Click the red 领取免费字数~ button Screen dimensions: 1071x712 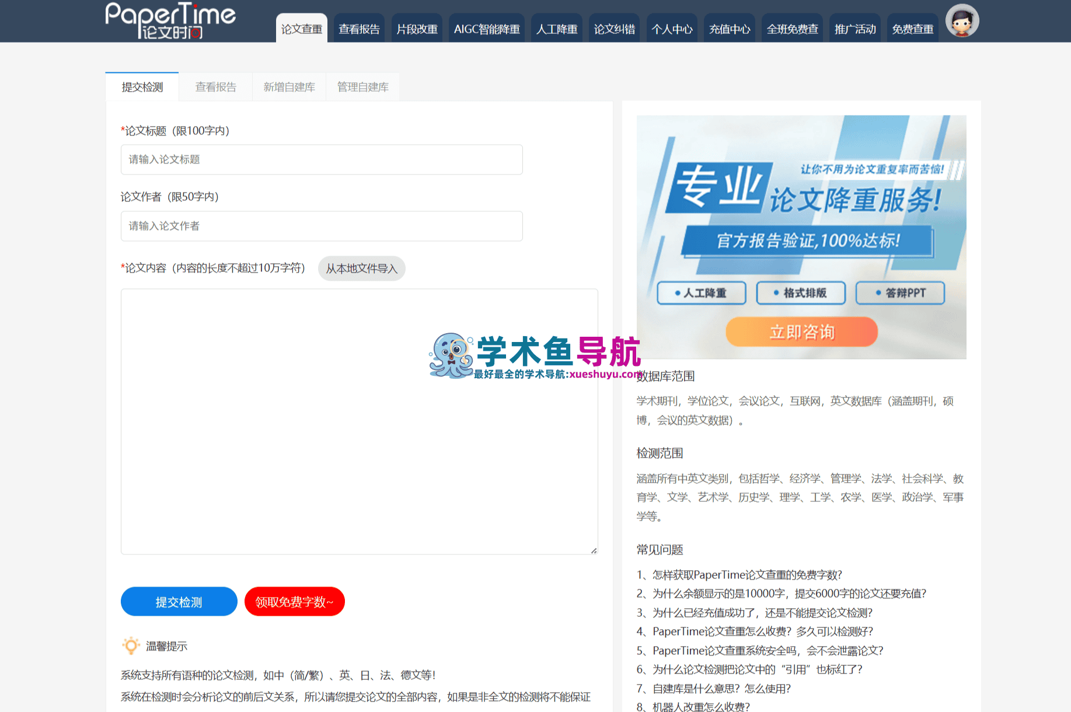pyautogui.click(x=295, y=602)
